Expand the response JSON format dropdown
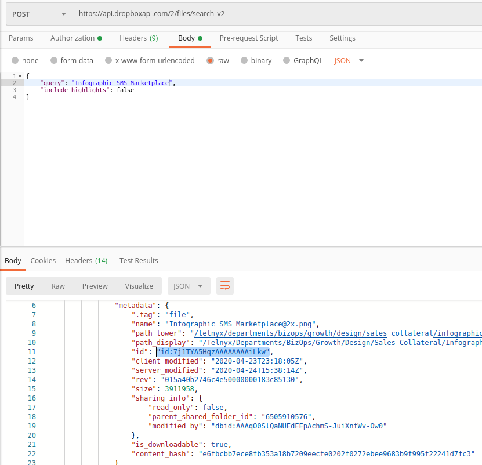This screenshot has width=482, height=465. pos(189,286)
